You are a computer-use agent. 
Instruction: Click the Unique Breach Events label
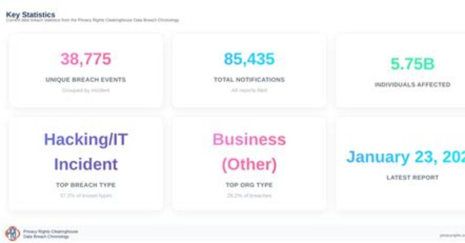point(86,80)
